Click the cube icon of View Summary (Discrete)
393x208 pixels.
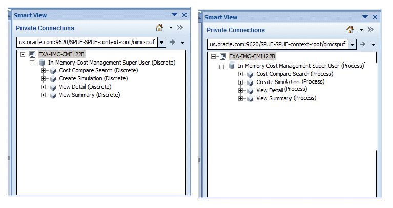pos(53,95)
